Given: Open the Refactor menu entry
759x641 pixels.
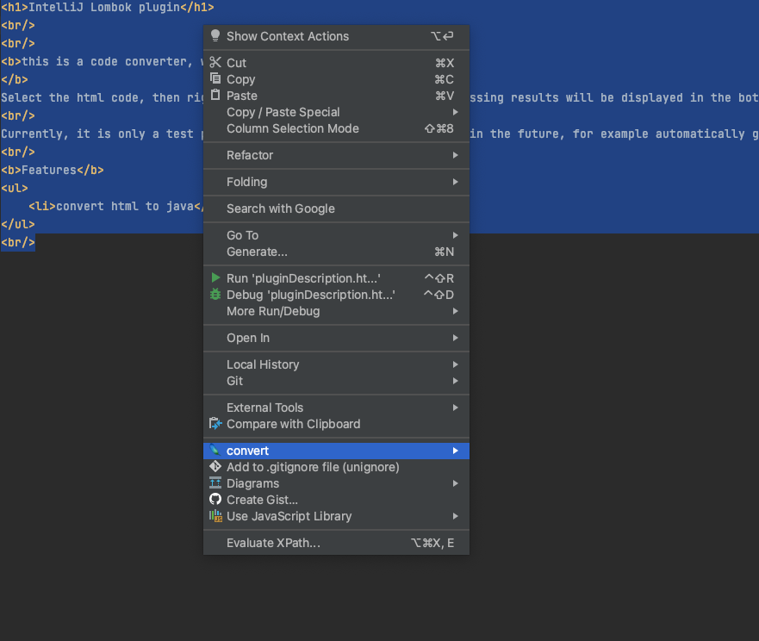Looking at the screenshot, I should (x=336, y=155).
